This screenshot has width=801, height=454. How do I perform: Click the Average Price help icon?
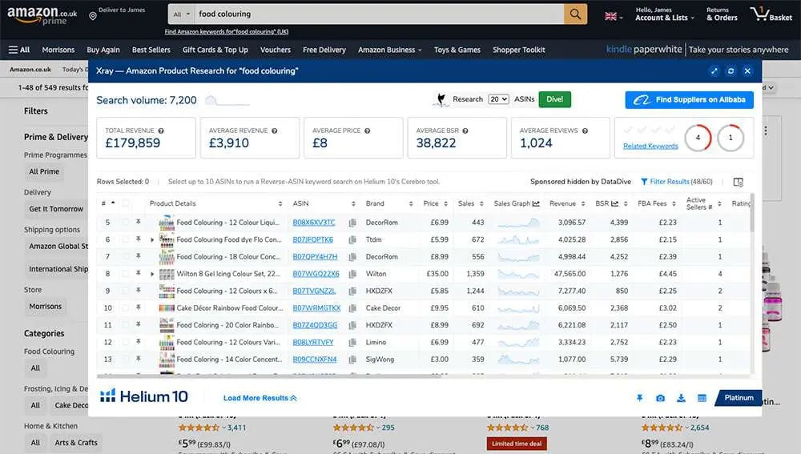click(x=368, y=131)
